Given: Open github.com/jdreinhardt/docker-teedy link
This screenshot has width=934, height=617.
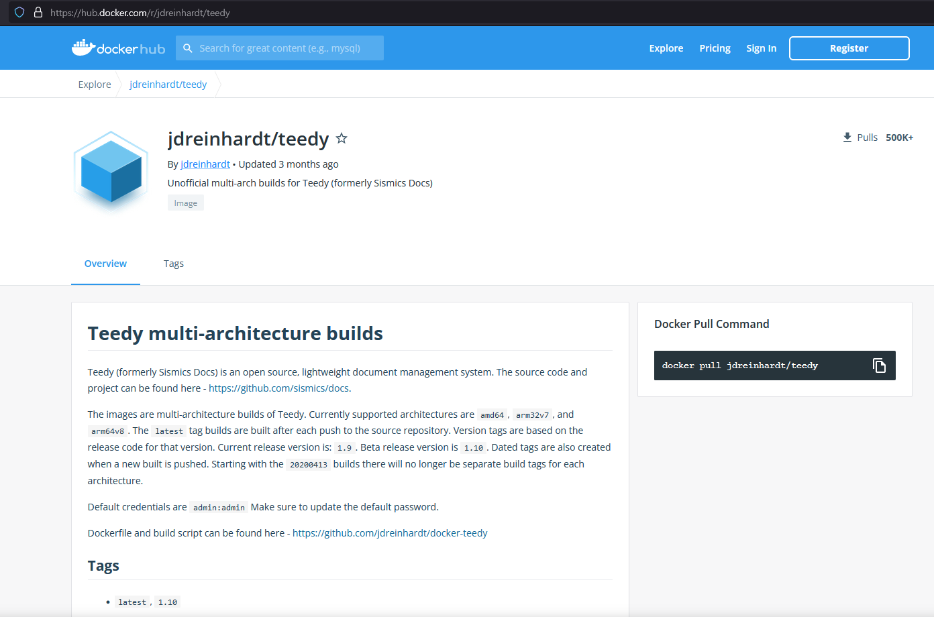Looking at the screenshot, I should (x=390, y=533).
